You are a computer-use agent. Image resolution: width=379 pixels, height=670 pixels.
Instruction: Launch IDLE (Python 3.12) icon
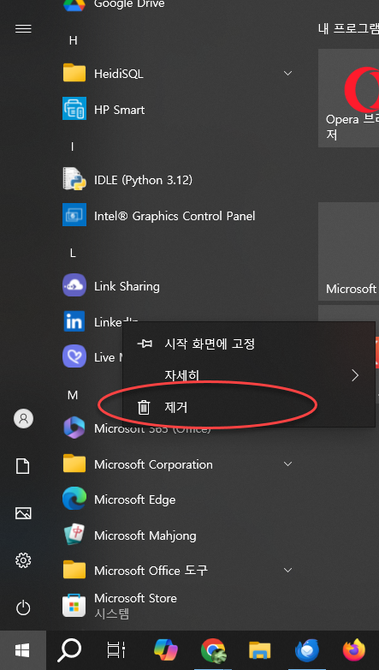pyautogui.click(x=74, y=179)
